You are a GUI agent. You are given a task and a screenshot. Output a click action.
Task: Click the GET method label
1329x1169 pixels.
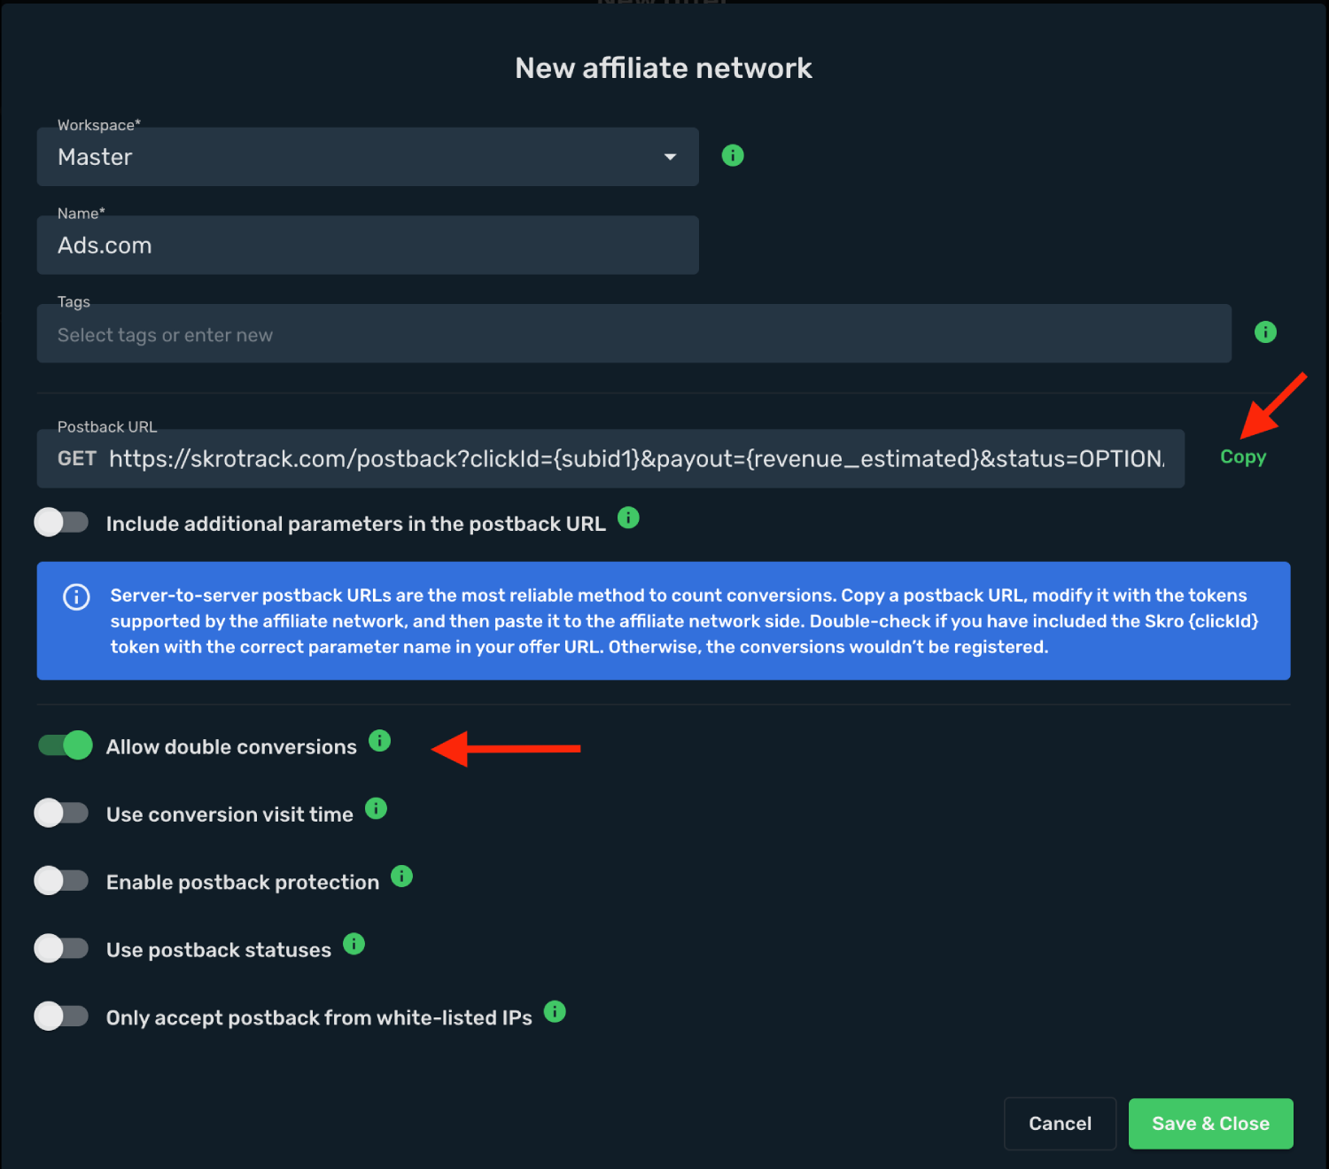(x=77, y=459)
